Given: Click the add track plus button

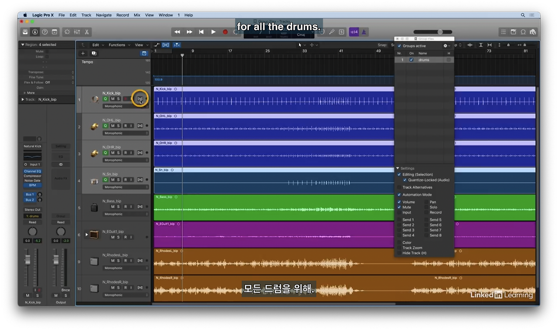Looking at the screenshot, I should [x=83, y=53].
